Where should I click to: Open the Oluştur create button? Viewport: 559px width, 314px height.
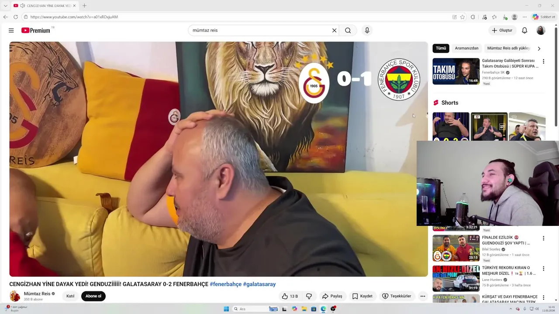click(x=502, y=31)
